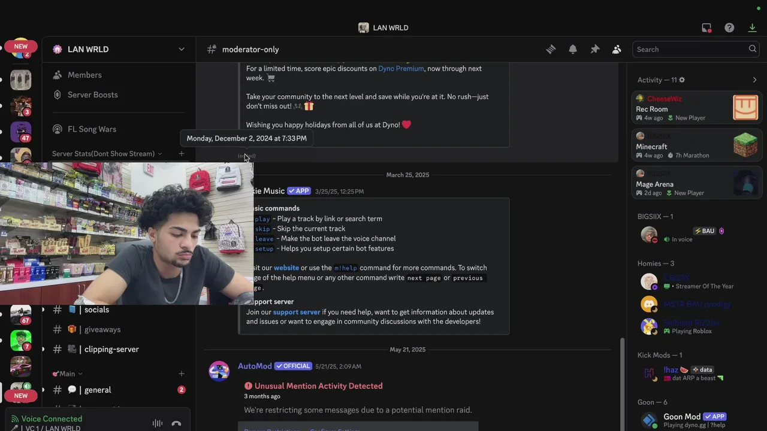The width and height of the screenshot is (767, 431).
Task: Click the notification bell icon
Action: pos(573,50)
